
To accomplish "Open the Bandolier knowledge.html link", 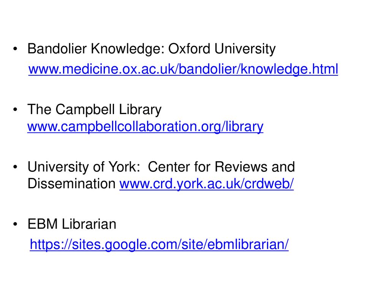I will [183, 69].
